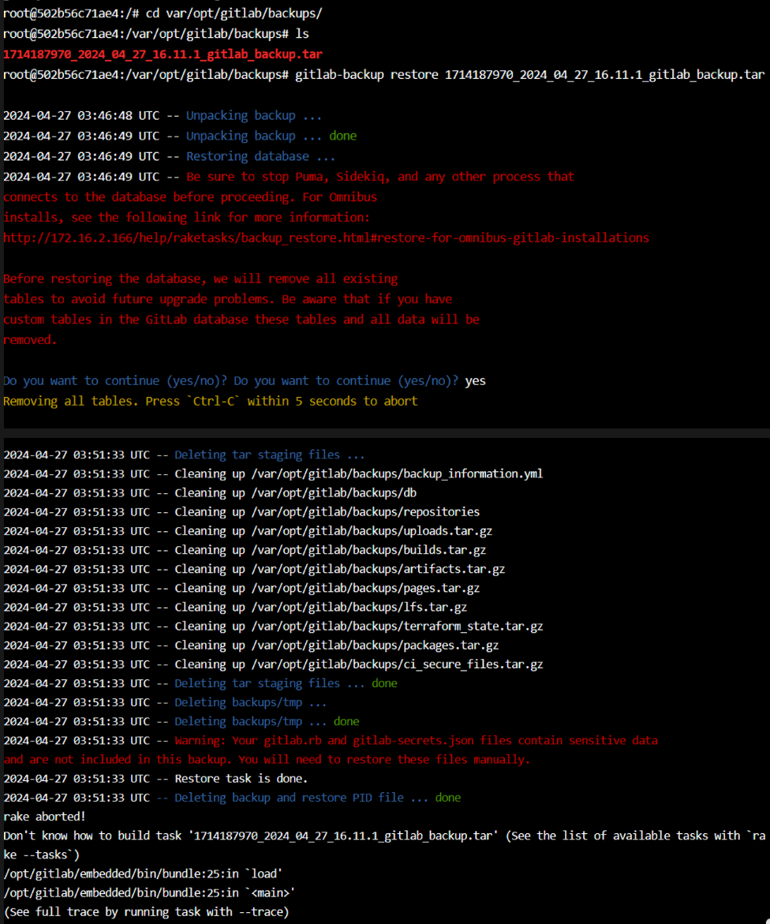Click 'Before restoring the database' warning line
This screenshot has height=924, width=770.
coord(200,279)
